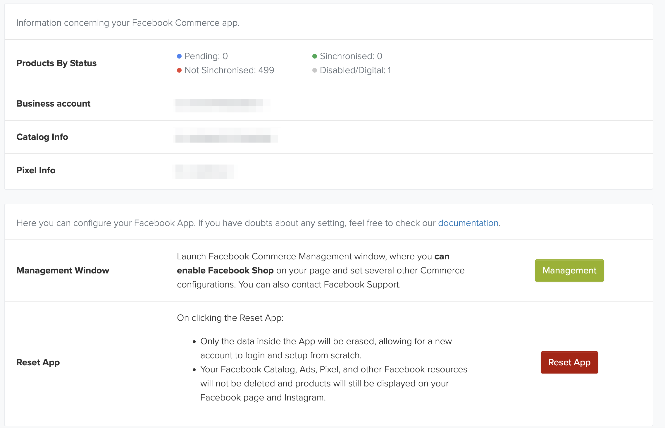Viewport: 665px width, 428px height.
Task: Click the blue Pending status dot
Action: pos(179,56)
